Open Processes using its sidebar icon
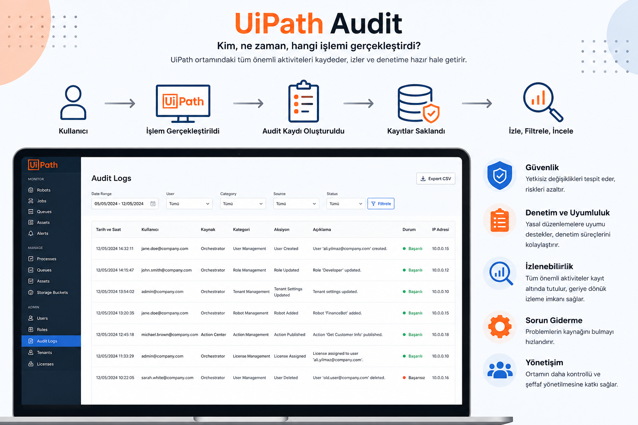This screenshot has height=425, width=638. click(x=31, y=259)
